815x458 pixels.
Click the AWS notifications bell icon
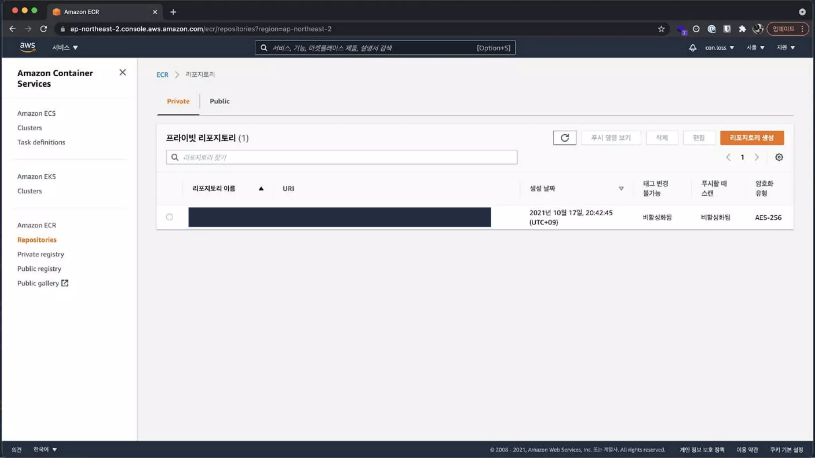tap(692, 48)
